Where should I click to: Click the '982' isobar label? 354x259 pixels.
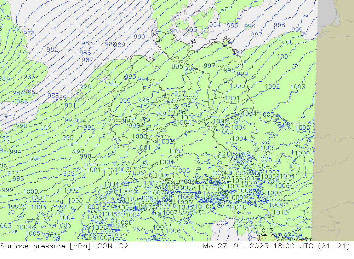coord(52,49)
